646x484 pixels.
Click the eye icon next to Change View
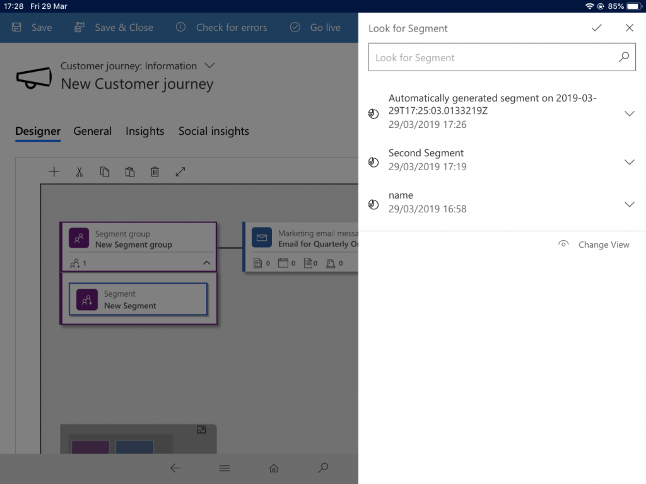coord(563,244)
